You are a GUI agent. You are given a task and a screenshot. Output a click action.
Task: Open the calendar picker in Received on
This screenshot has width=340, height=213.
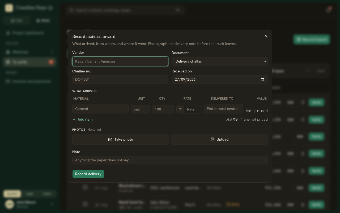pos(262,79)
